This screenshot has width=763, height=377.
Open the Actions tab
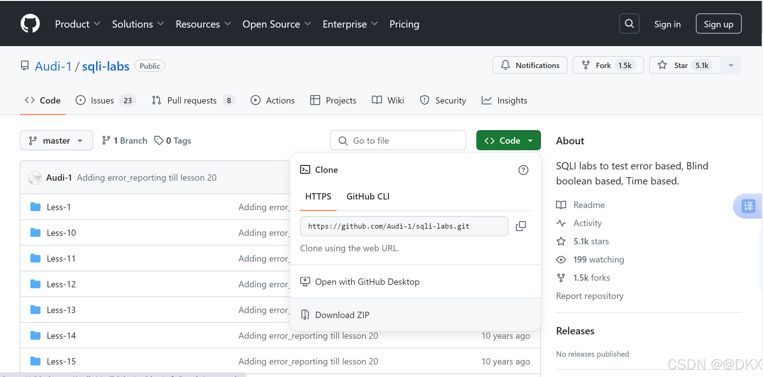point(273,100)
